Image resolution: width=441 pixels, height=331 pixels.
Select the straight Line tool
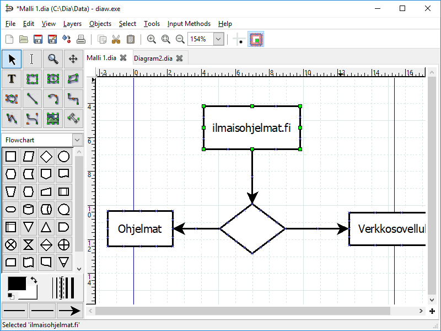point(32,99)
